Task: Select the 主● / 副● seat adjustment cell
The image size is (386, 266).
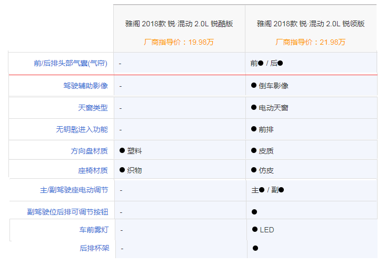Action: click(268, 190)
